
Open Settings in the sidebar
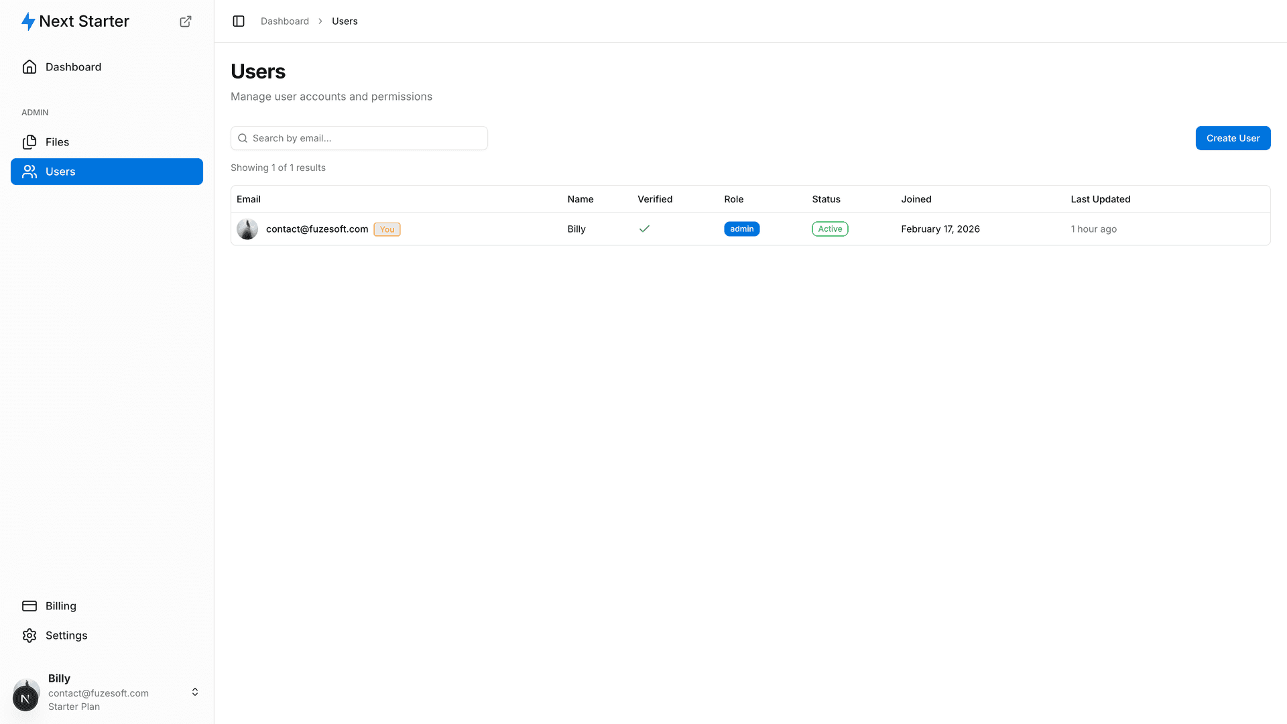(107, 636)
